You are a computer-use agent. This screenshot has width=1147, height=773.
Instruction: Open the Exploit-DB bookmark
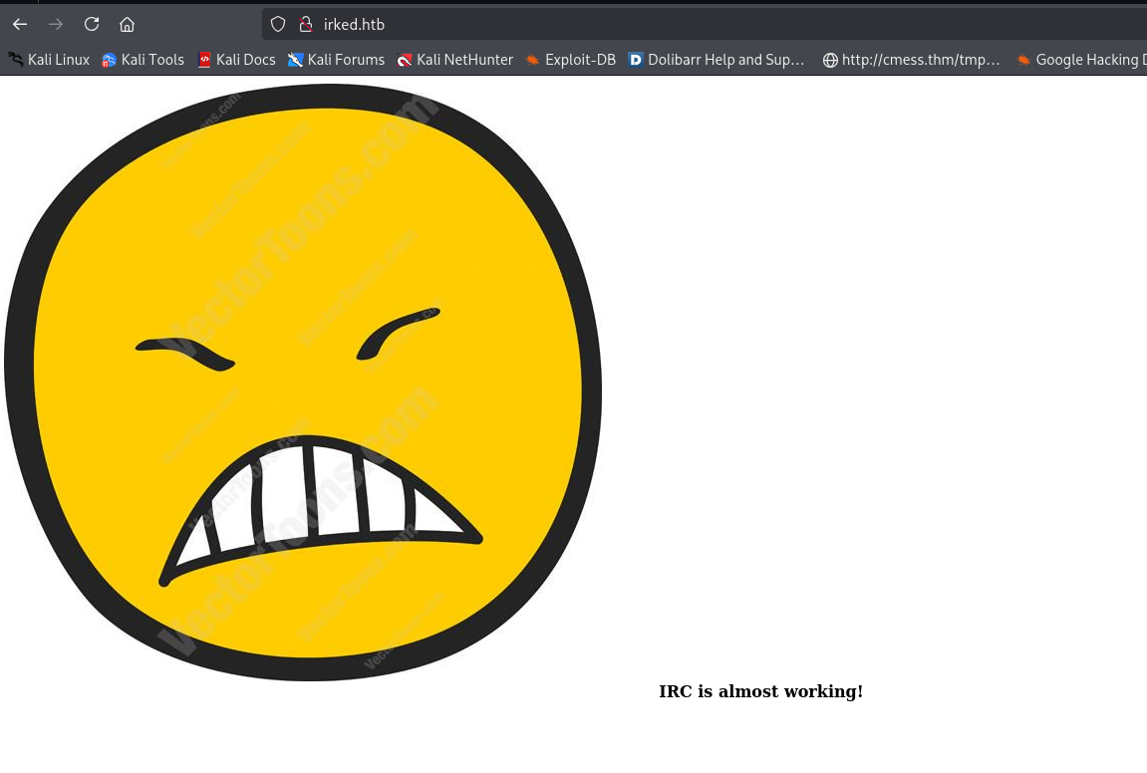(571, 60)
